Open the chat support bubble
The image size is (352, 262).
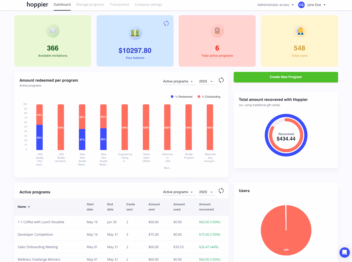click(344, 253)
